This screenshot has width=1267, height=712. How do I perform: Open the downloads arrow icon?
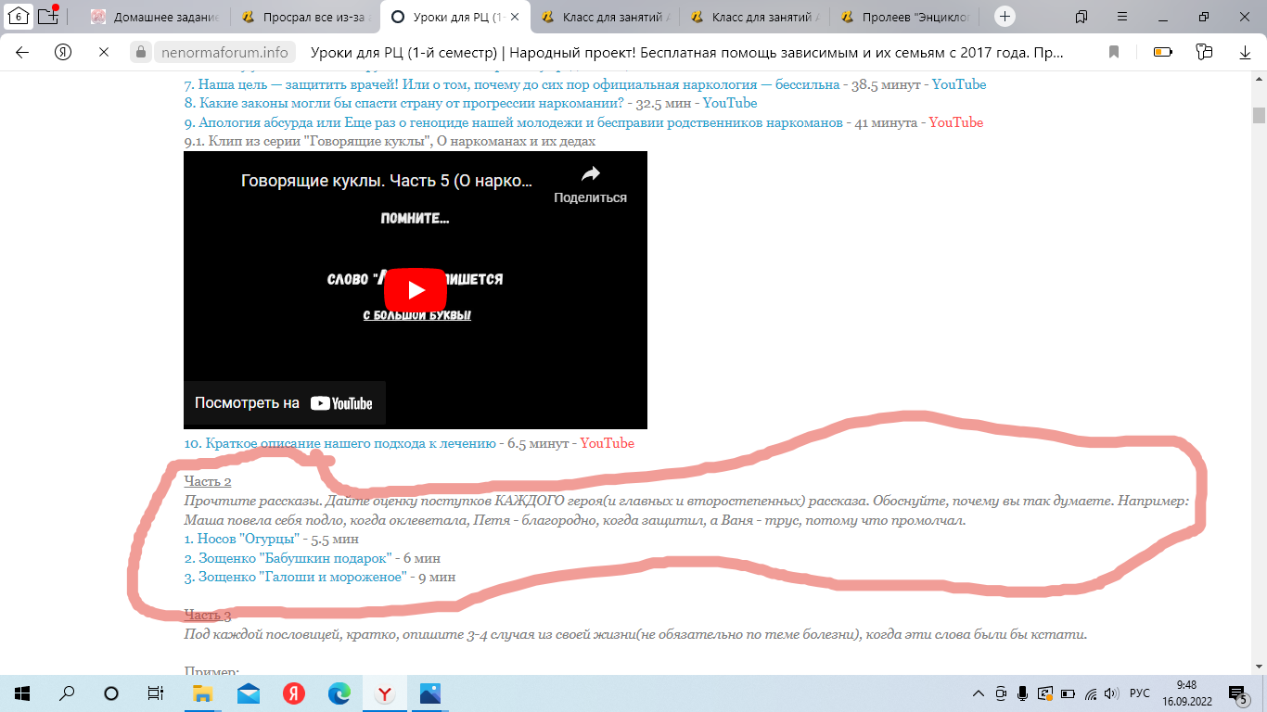[x=1245, y=52]
